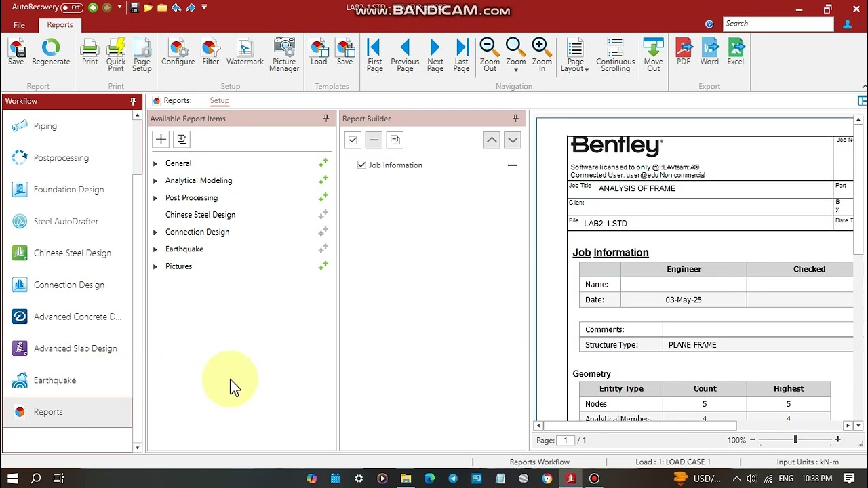The height and width of the screenshot is (488, 868).
Task: Click the preview horizontal scrollbar
Action: 639,426
